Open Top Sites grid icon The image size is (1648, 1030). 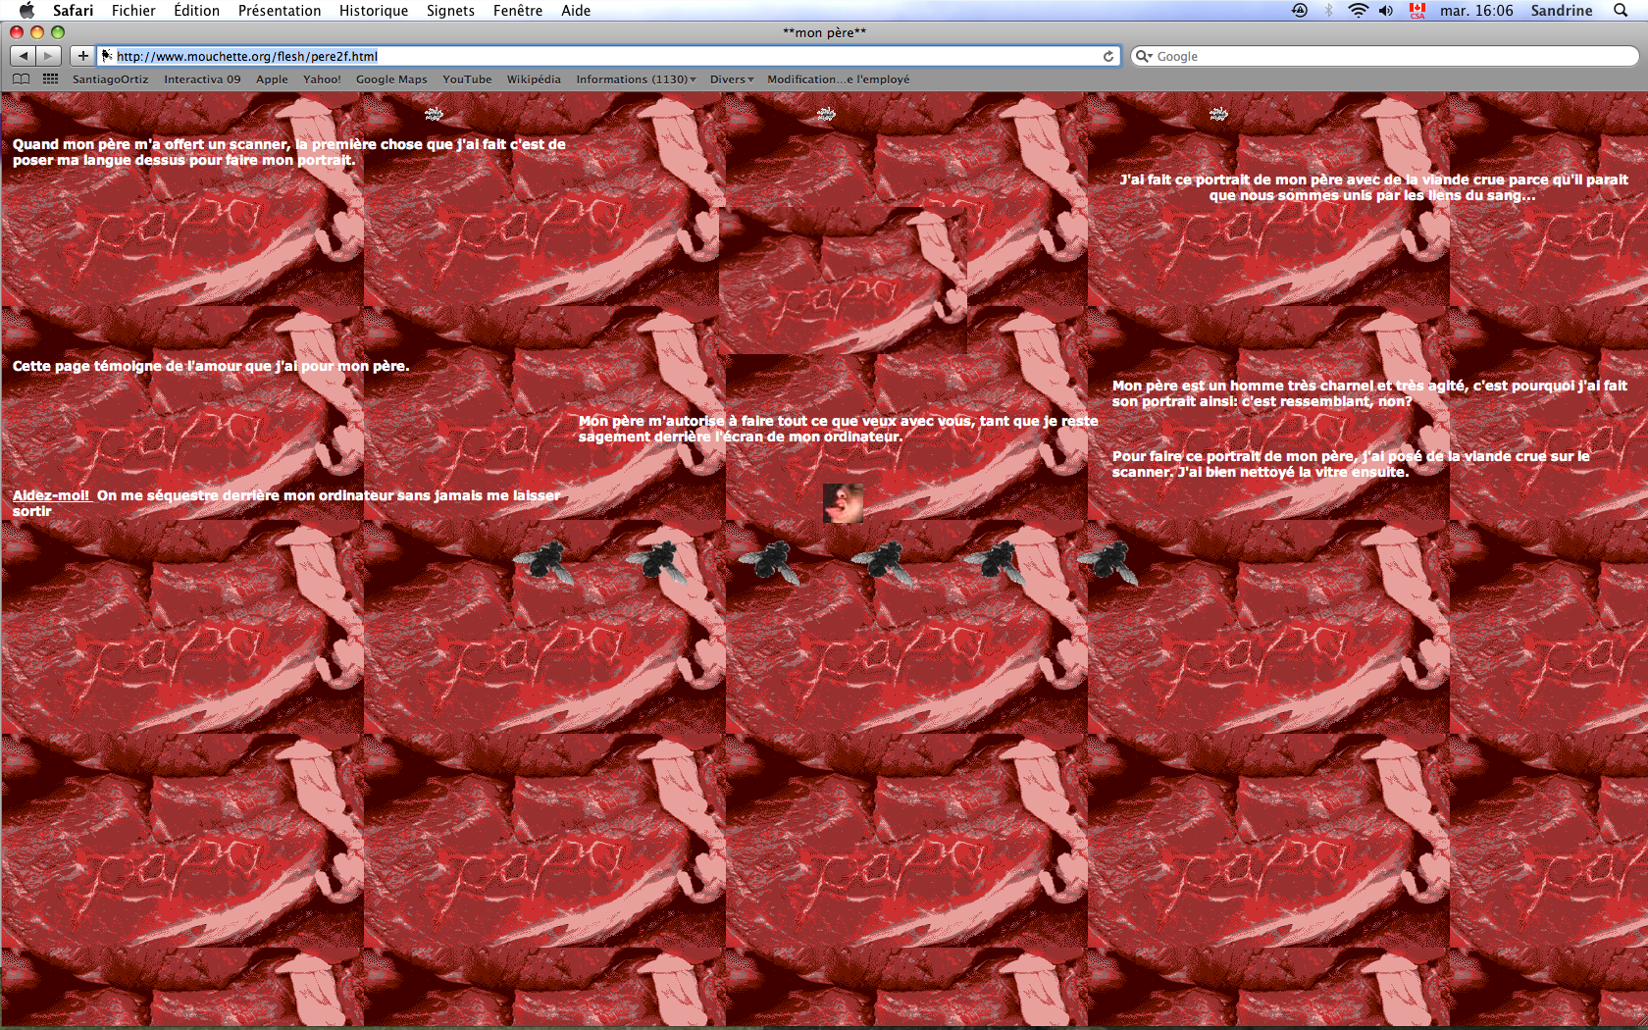tap(50, 78)
